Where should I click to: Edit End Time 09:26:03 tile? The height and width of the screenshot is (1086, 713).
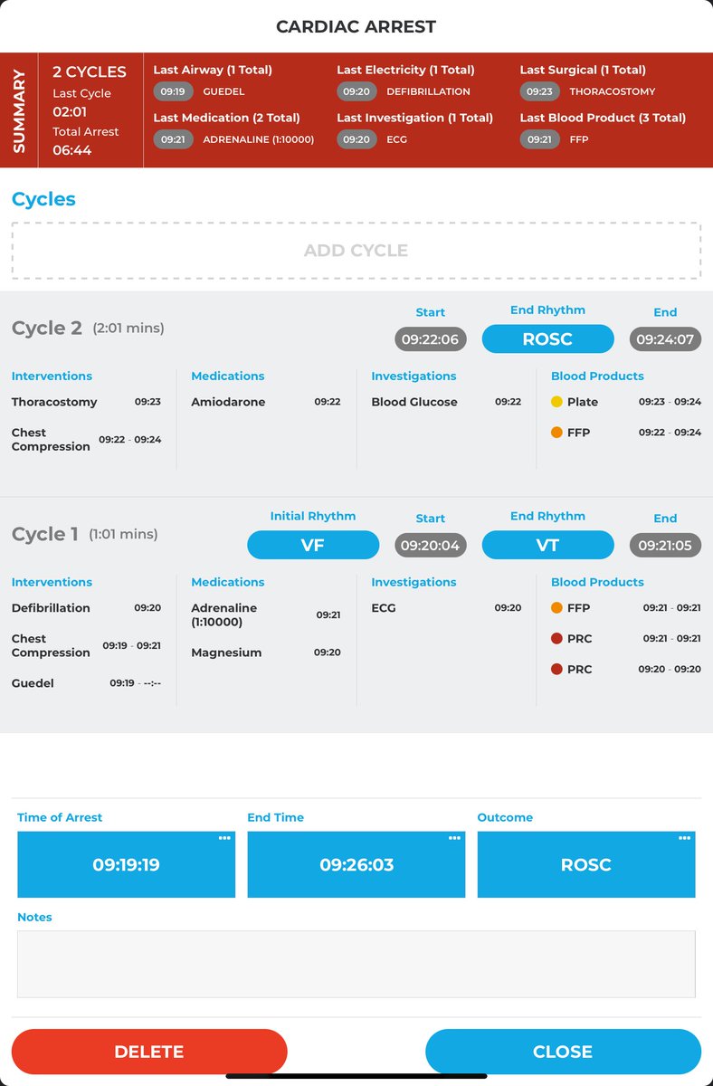[356, 864]
